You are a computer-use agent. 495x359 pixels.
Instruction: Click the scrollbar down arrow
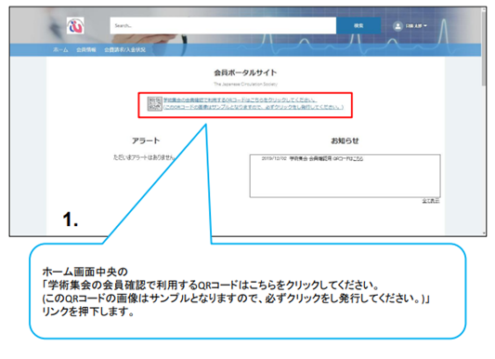484,233
